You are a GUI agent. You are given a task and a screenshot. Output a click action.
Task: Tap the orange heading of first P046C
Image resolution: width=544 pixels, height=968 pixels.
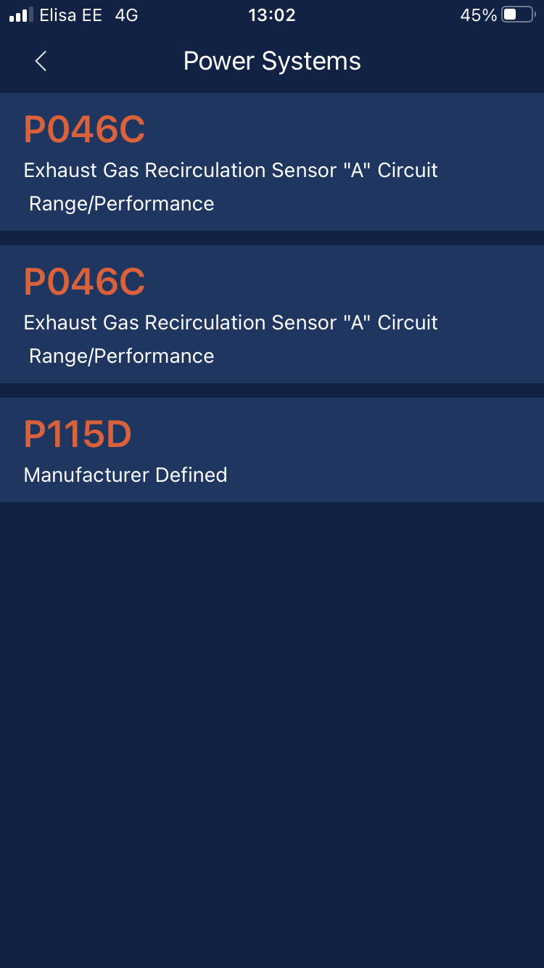(x=84, y=130)
